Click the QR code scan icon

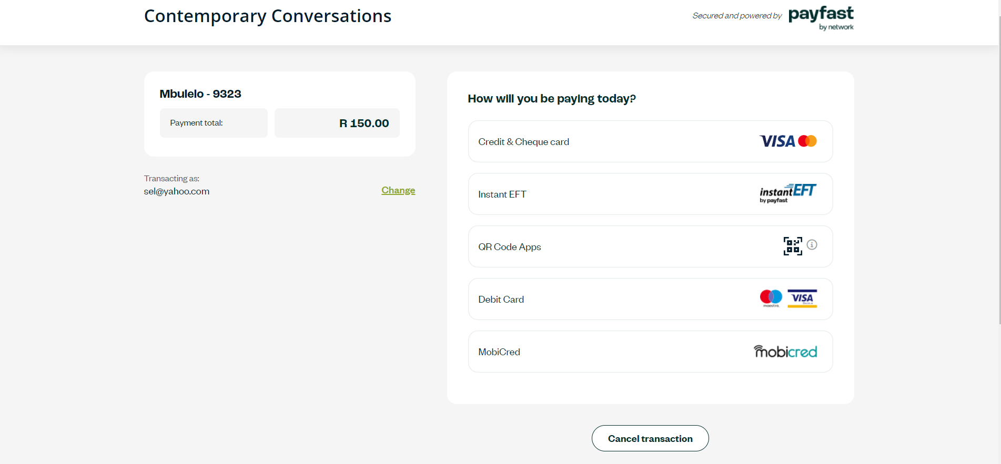tap(793, 246)
